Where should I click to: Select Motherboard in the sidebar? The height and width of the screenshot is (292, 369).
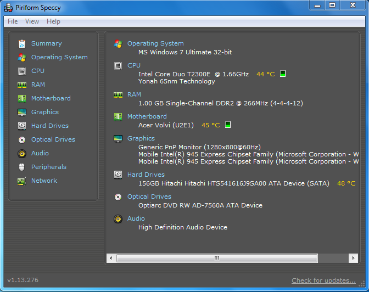(51, 98)
